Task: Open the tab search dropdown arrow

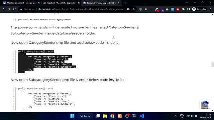Action: (x=187, y=3)
